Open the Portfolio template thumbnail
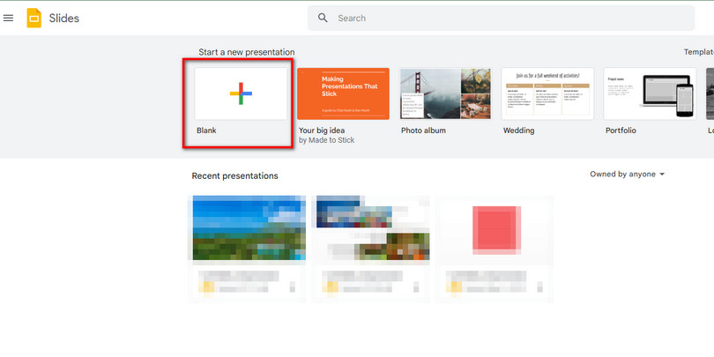 tap(649, 93)
